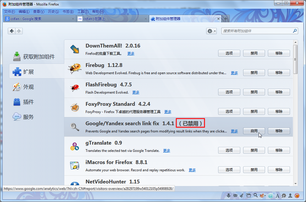This screenshot has width=306, height=202.
Task: Open the Edit (编辑) menu
Action: (24, 12)
